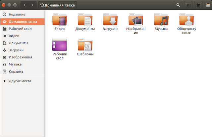Go back with the left arrow
The image size is (212, 137).
pyautogui.click(x=25, y=5)
